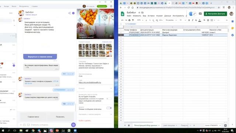236x133 pixels.
Task: Open Google Tasks in Sheets side panel
Action: (233, 35)
